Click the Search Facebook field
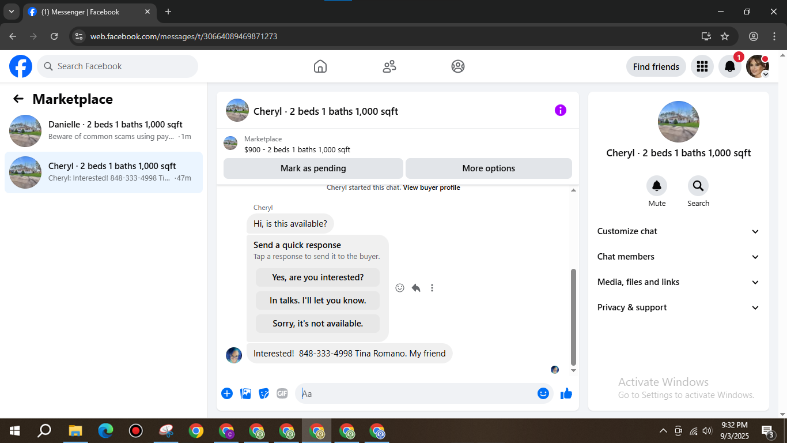 [118, 66]
